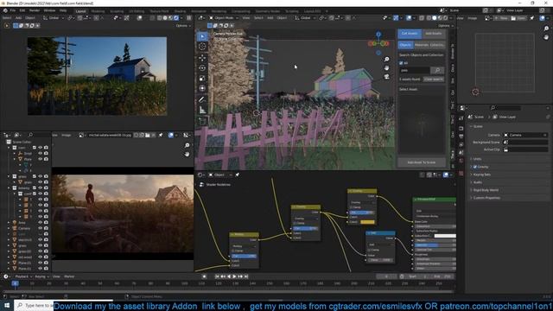Viewport: 553px width, 311px height.
Task: Click the asset search text field
Action: (415, 70)
